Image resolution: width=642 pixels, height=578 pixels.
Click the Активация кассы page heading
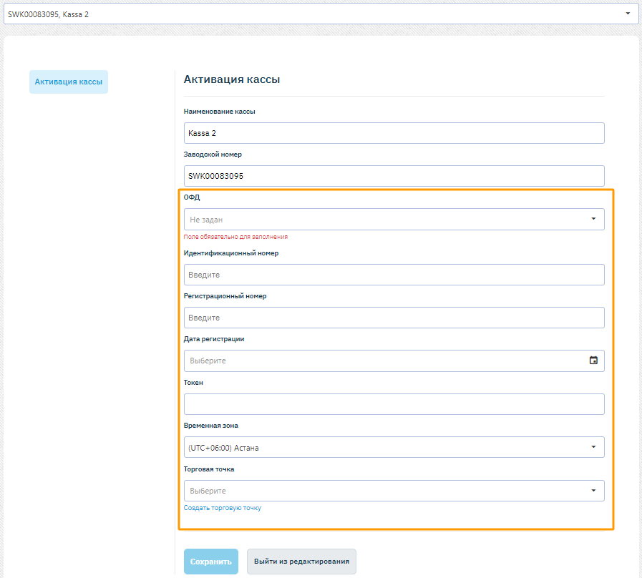[232, 79]
